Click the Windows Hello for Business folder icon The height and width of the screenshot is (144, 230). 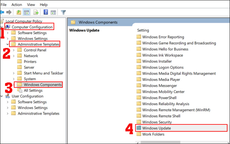point(139,49)
